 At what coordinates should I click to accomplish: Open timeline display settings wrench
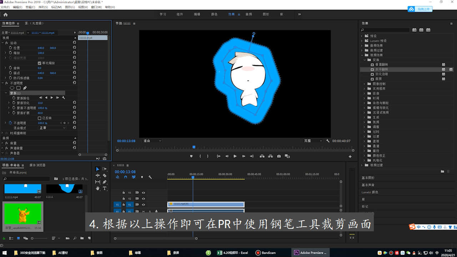click(150, 177)
